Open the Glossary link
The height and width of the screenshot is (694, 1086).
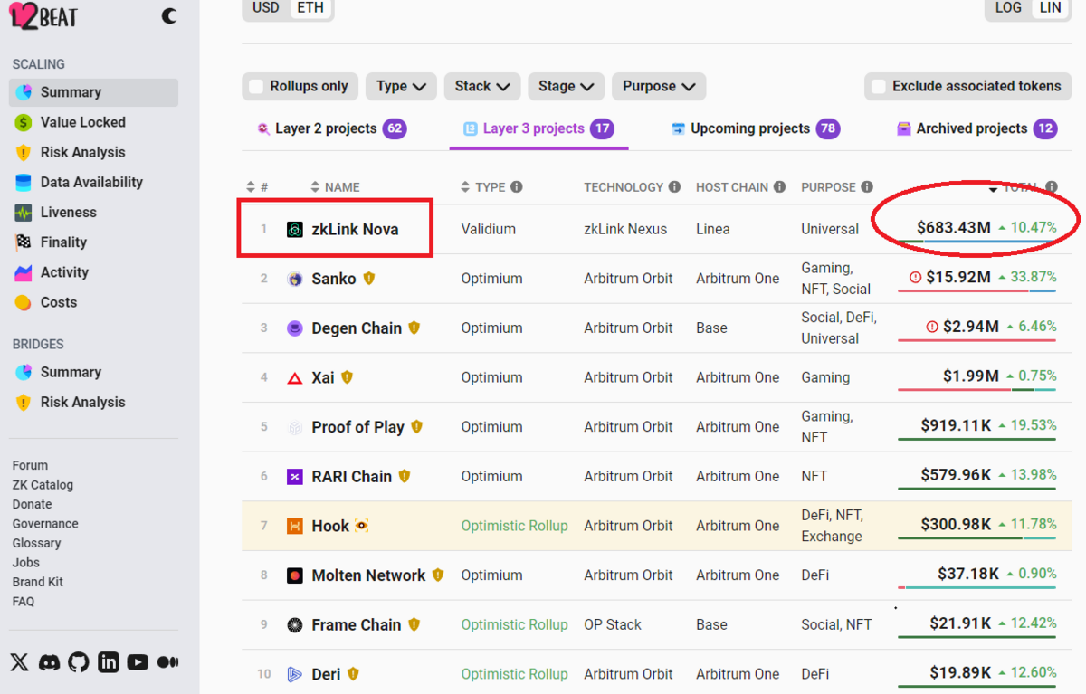[x=36, y=543]
